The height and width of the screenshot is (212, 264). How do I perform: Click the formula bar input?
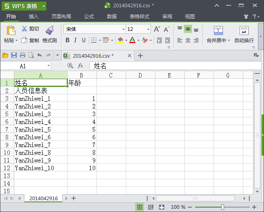pos(175,65)
